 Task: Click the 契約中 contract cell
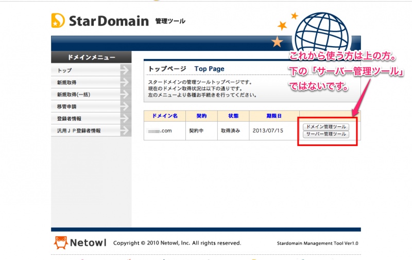tap(201, 131)
